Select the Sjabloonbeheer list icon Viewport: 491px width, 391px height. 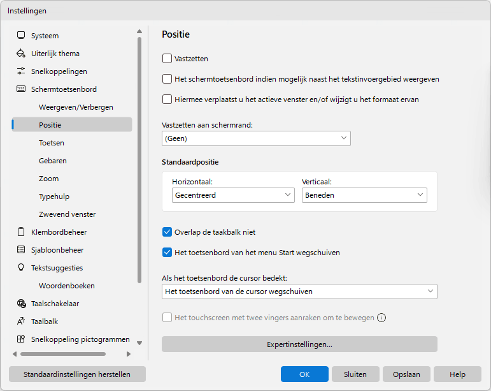(21, 250)
